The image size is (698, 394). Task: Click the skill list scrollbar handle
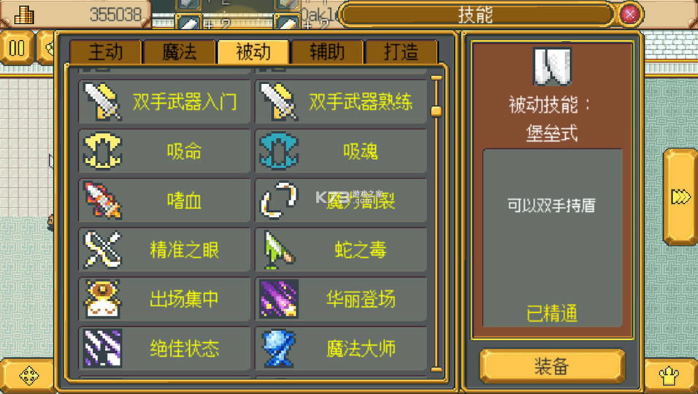(437, 111)
